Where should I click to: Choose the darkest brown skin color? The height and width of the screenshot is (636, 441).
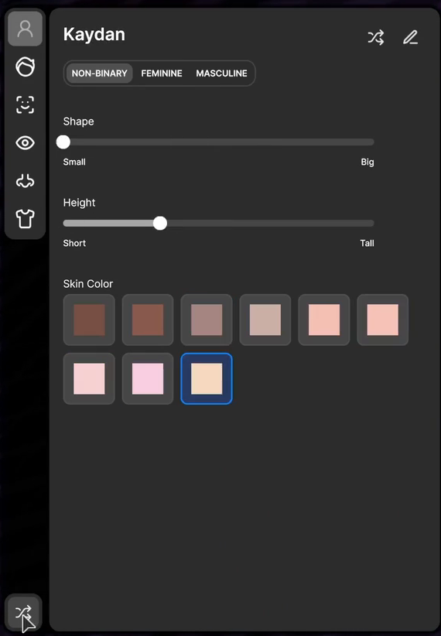[x=89, y=320]
